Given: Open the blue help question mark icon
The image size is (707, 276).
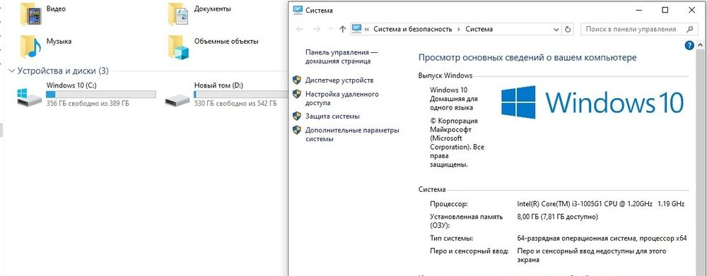Looking at the screenshot, I should click(x=689, y=45).
